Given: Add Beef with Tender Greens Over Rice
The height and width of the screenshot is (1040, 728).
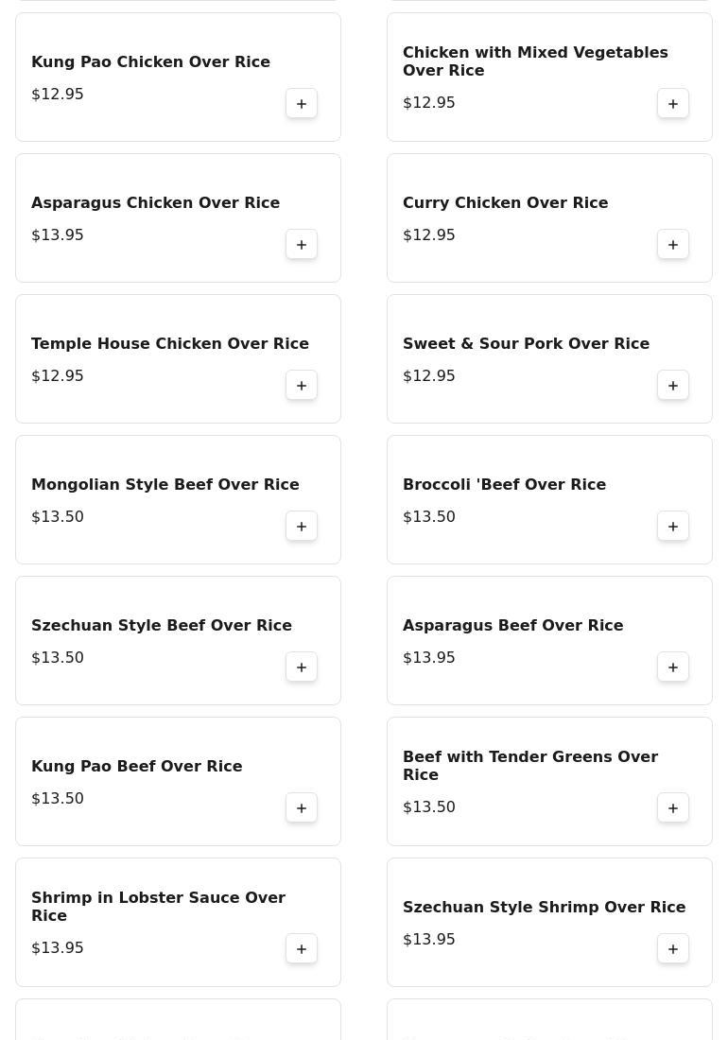Looking at the screenshot, I should click(673, 808).
